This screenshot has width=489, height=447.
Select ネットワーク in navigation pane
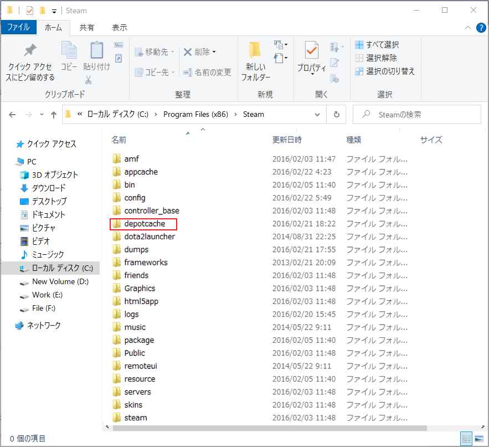click(x=38, y=325)
